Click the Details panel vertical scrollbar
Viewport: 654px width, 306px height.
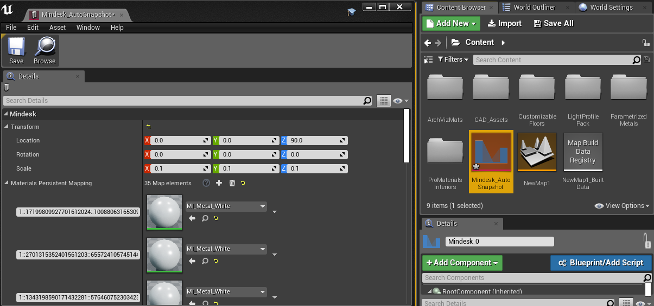[x=407, y=135]
